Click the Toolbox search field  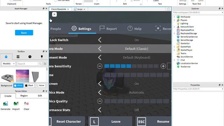[27, 64]
